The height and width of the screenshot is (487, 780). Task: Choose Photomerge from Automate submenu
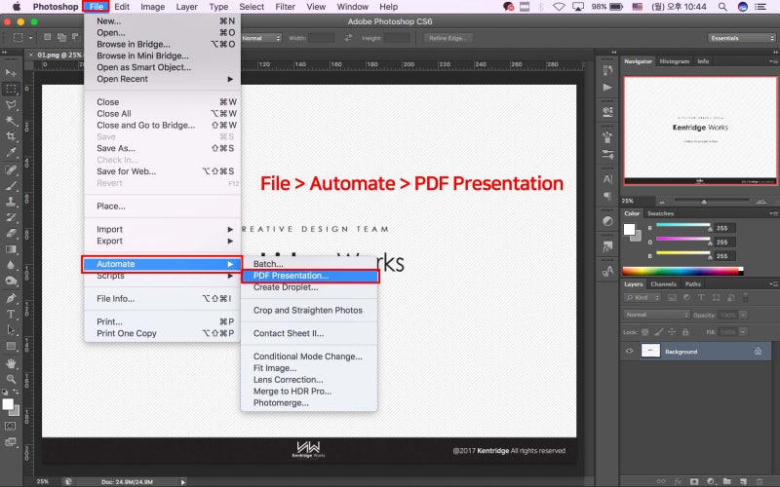(x=309, y=403)
